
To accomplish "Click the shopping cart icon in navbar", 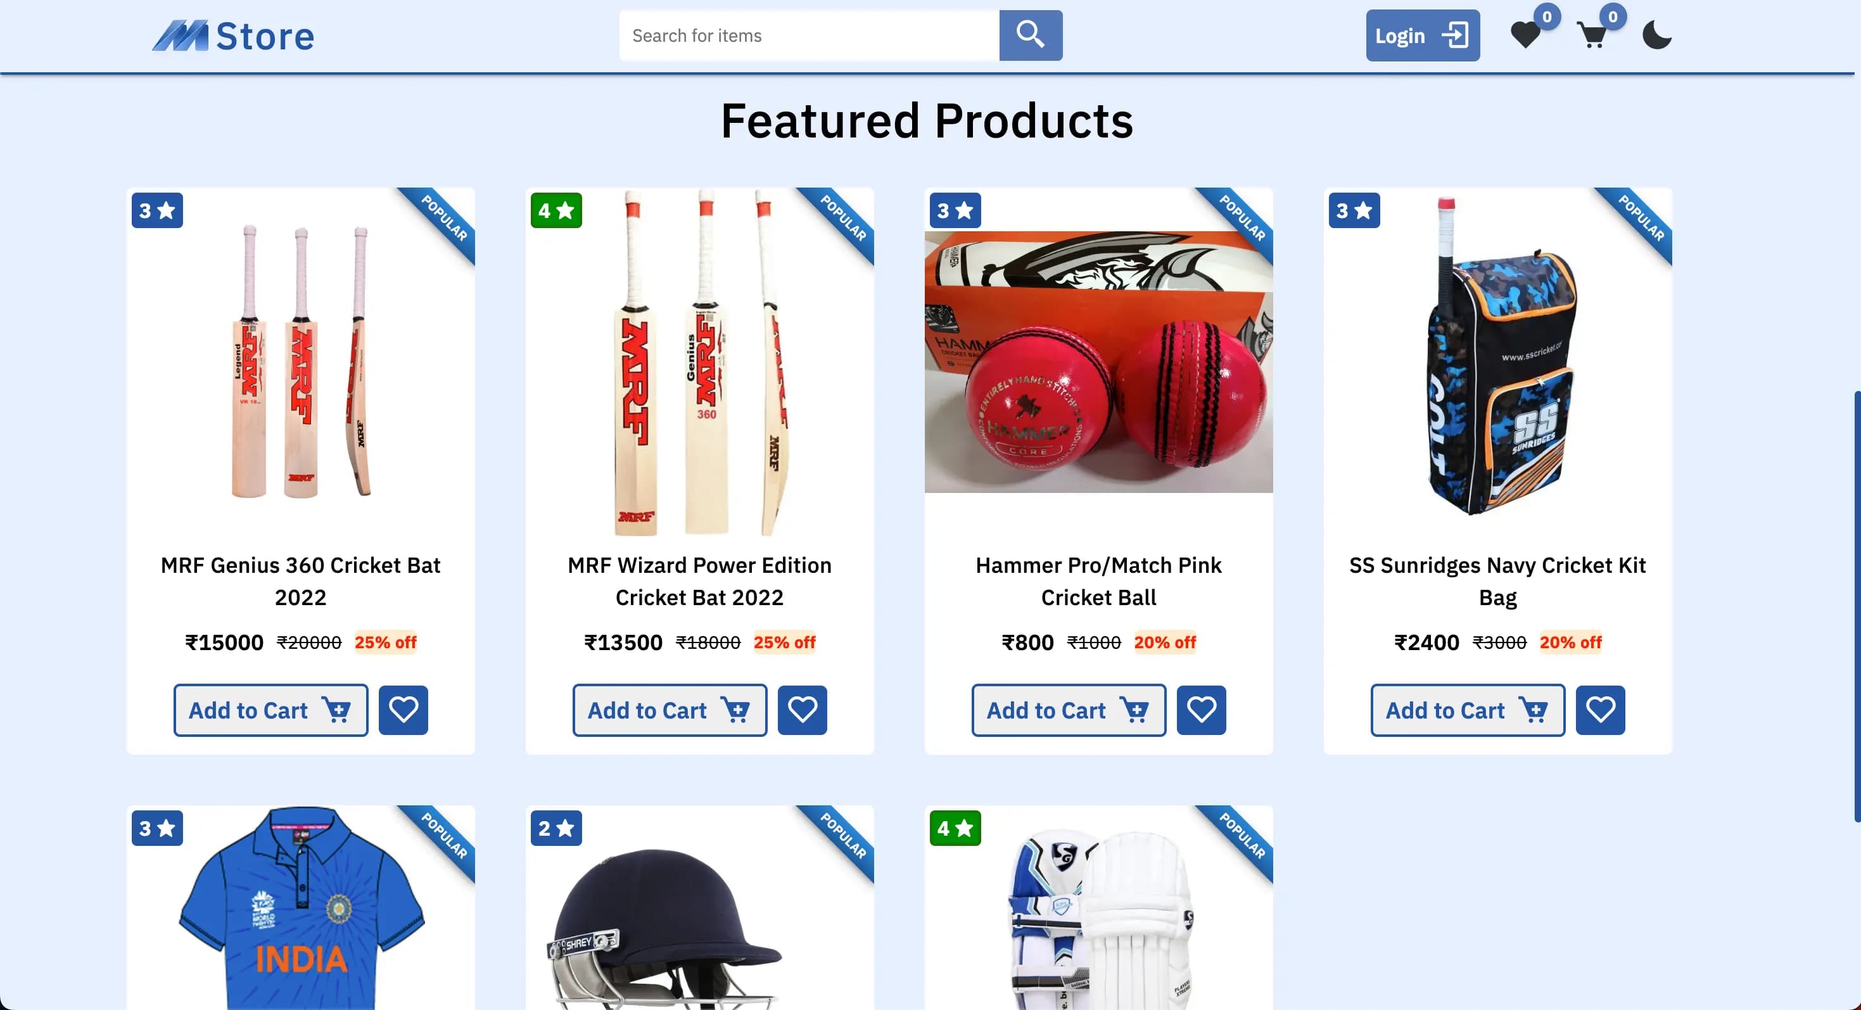I will pos(1592,36).
